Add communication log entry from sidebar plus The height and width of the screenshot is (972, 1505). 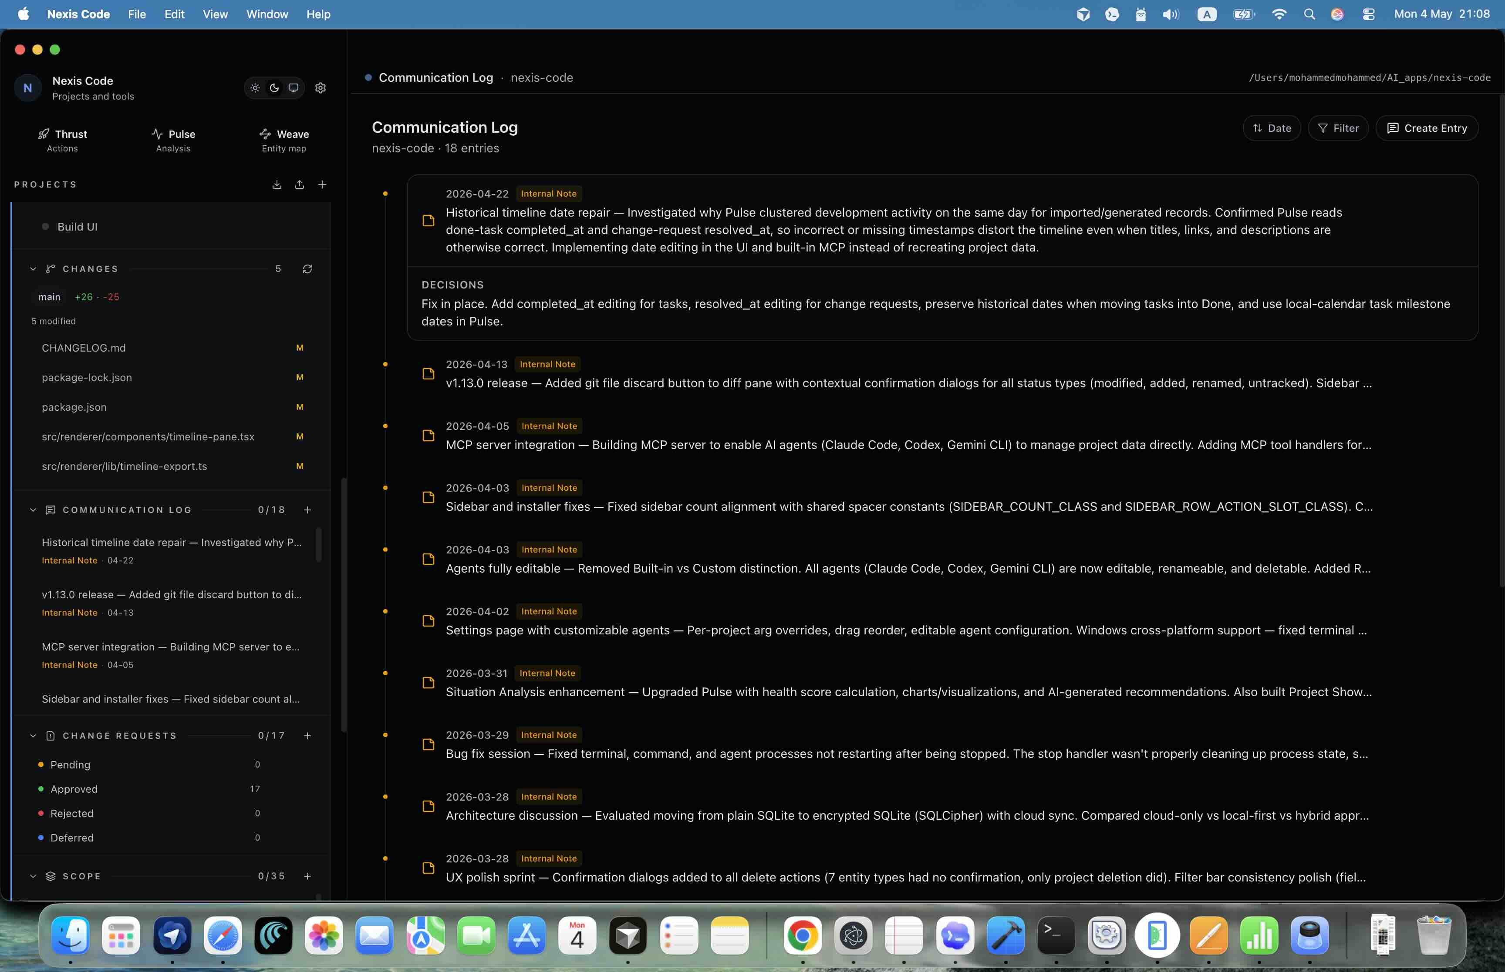(x=307, y=510)
